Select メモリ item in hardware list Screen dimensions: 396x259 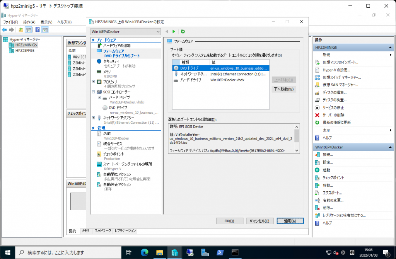[x=106, y=72]
